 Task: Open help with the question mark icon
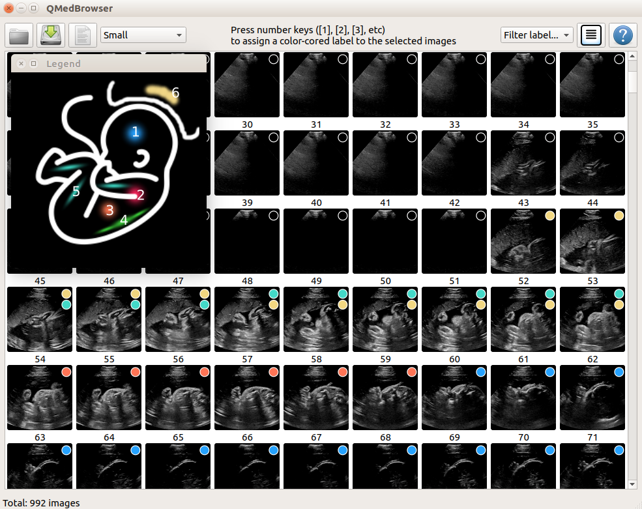pyautogui.click(x=622, y=35)
